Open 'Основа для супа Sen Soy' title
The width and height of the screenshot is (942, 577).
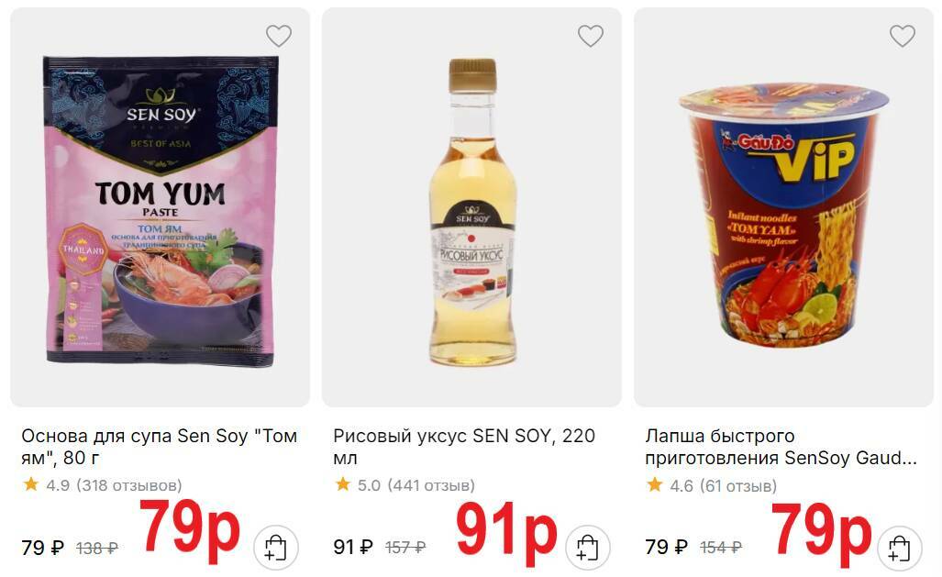(x=160, y=447)
